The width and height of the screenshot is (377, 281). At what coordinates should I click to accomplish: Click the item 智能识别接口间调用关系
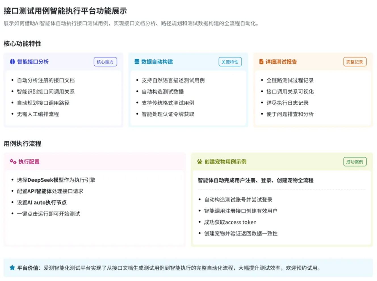[46, 92]
